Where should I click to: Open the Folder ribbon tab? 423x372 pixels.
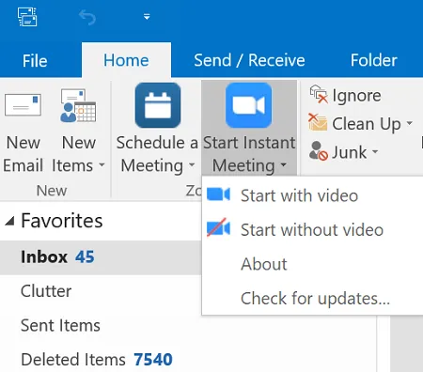pyautogui.click(x=374, y=60)
